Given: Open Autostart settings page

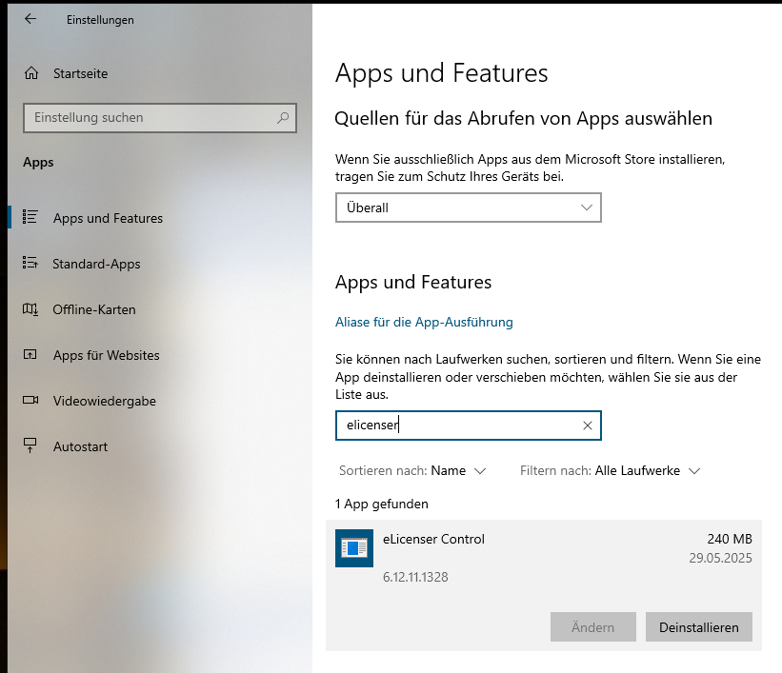Looking at the screenshot, I should (160, 446).
